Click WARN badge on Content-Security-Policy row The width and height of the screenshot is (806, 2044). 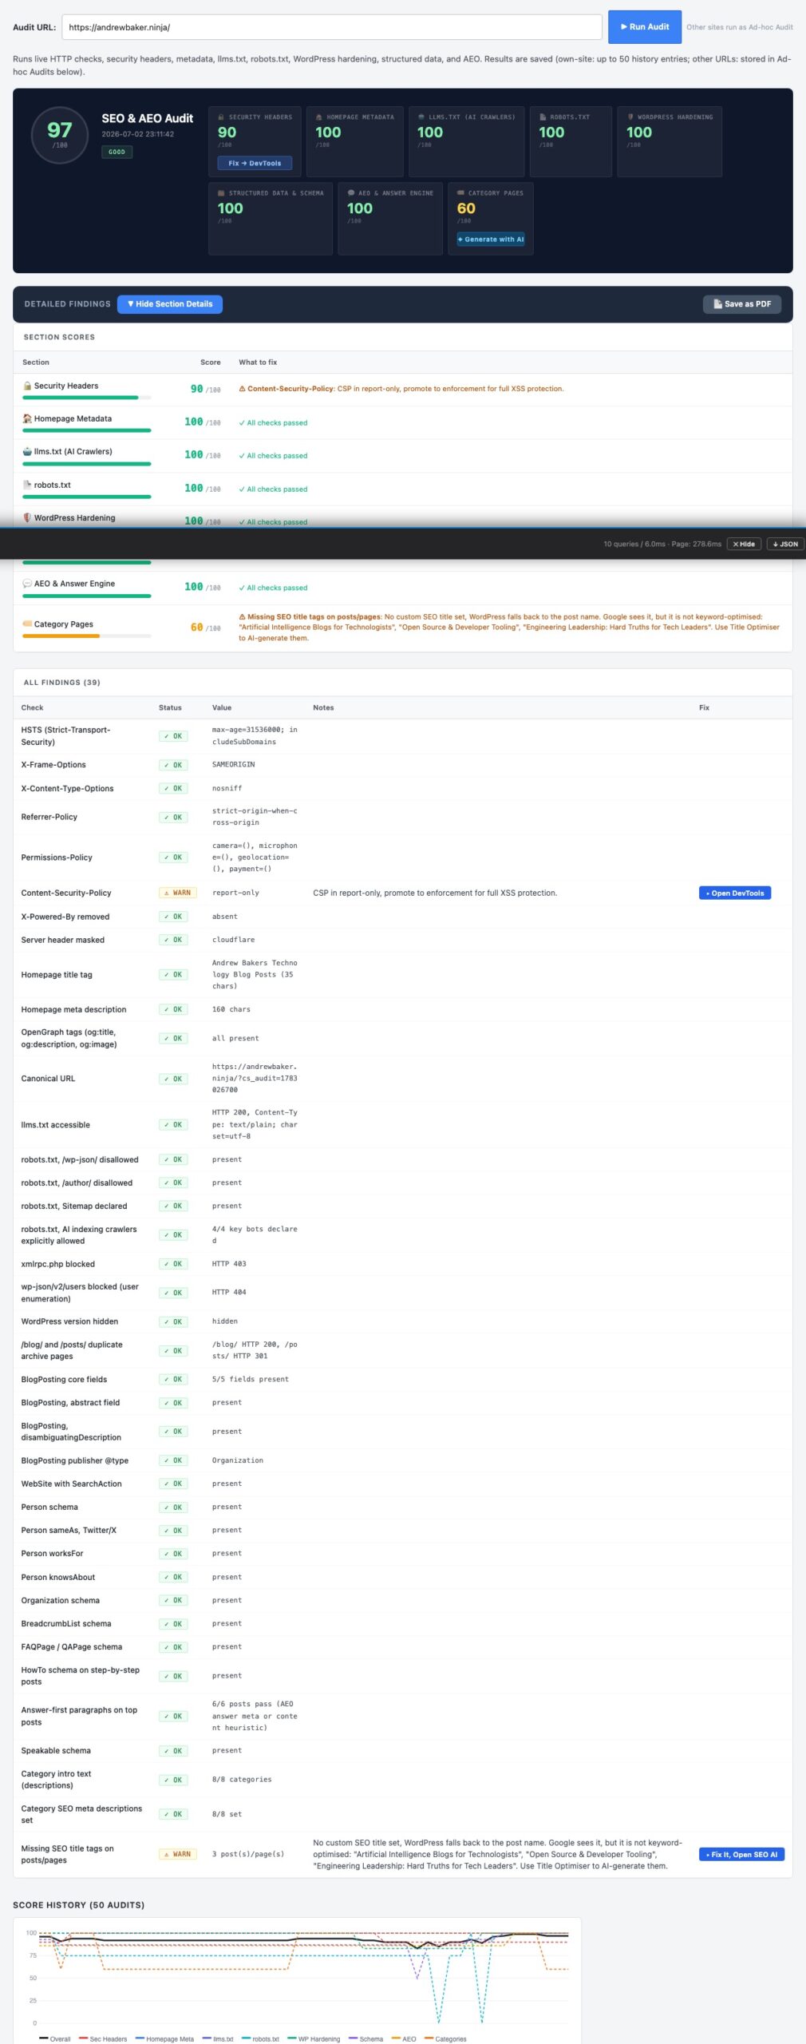pyautogui.click(x=177, y=893)
